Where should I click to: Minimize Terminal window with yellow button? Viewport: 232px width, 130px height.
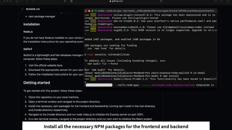tap(89, 11)
